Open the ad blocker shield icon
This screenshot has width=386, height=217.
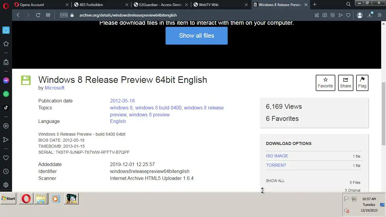point(333,15)
